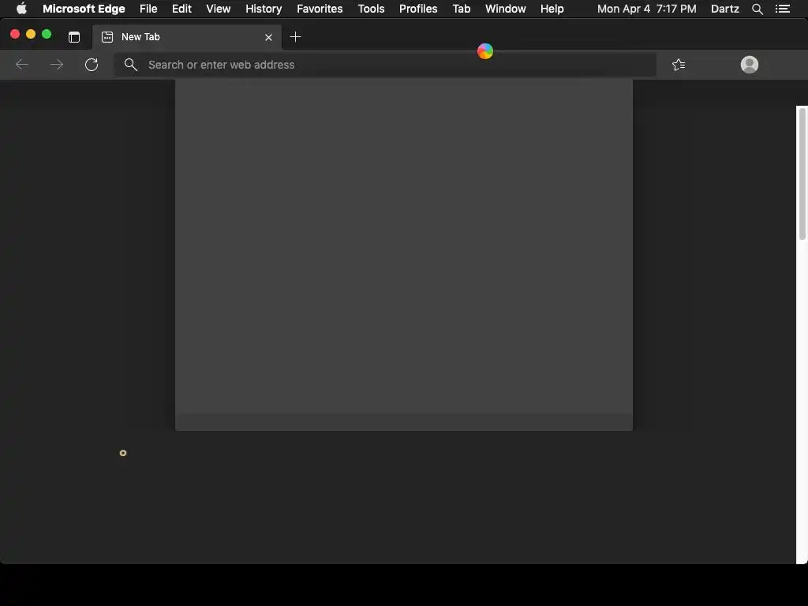Open the View menu

point(219,9)
